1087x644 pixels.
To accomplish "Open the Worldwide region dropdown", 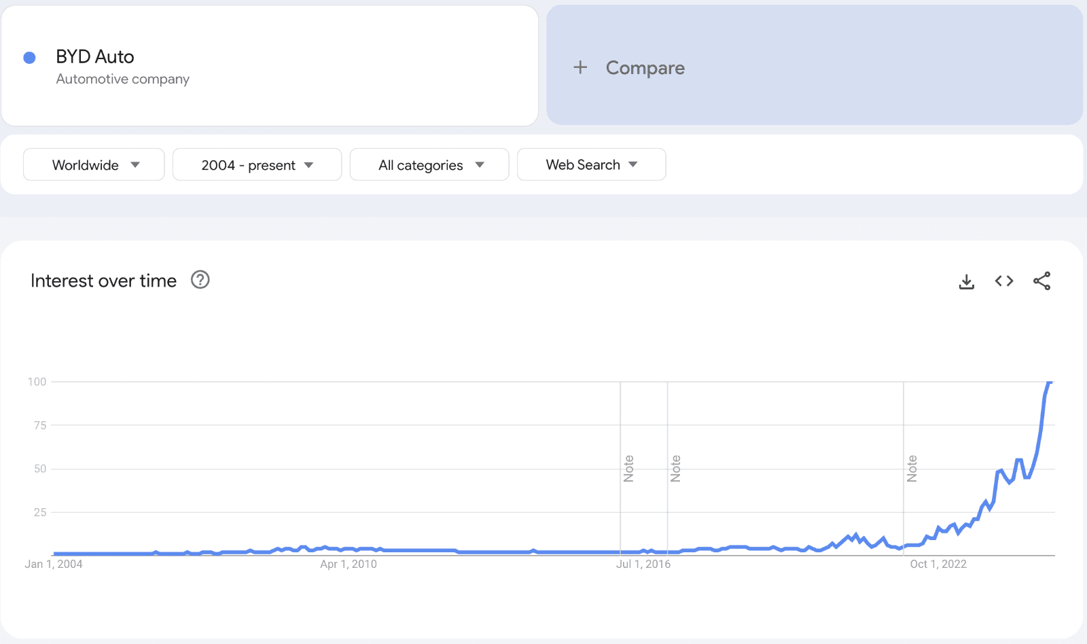I will click(x=94, y=164).
